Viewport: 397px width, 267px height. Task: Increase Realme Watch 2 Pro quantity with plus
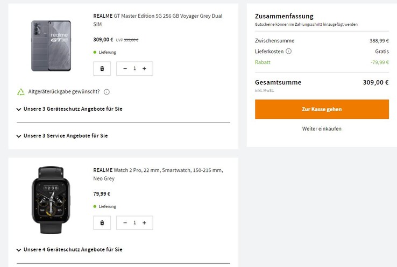point(144,223)
